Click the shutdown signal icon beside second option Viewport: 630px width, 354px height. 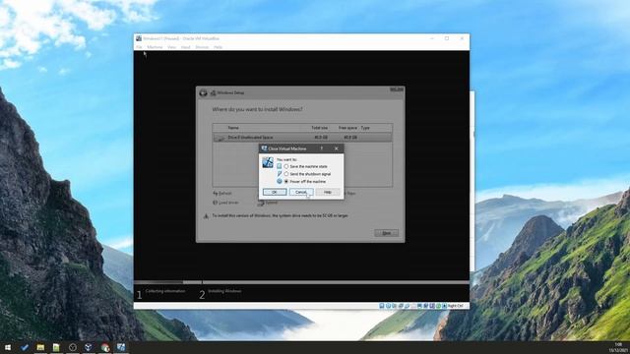[280, 174]
